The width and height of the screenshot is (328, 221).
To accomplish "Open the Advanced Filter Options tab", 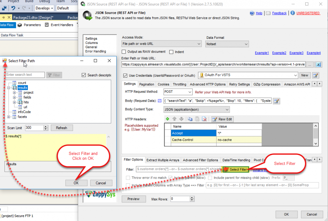I will coord(200,160).
